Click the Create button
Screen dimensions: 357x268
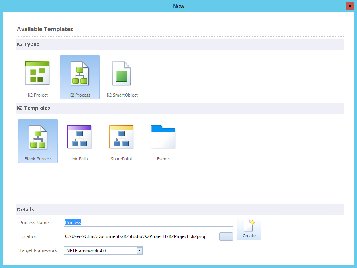tap(249, 229)
